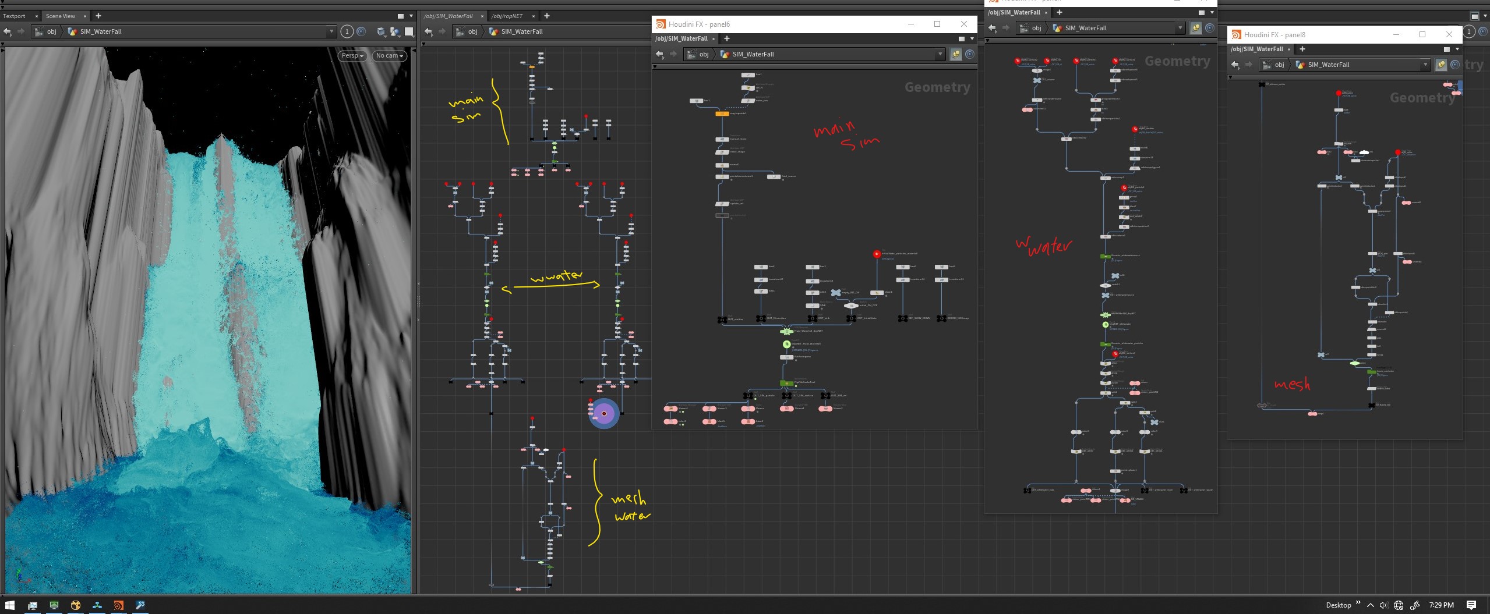Open Scene View pane options arrow
This screenshot has height=614, width=1490.
pos(411,16)
